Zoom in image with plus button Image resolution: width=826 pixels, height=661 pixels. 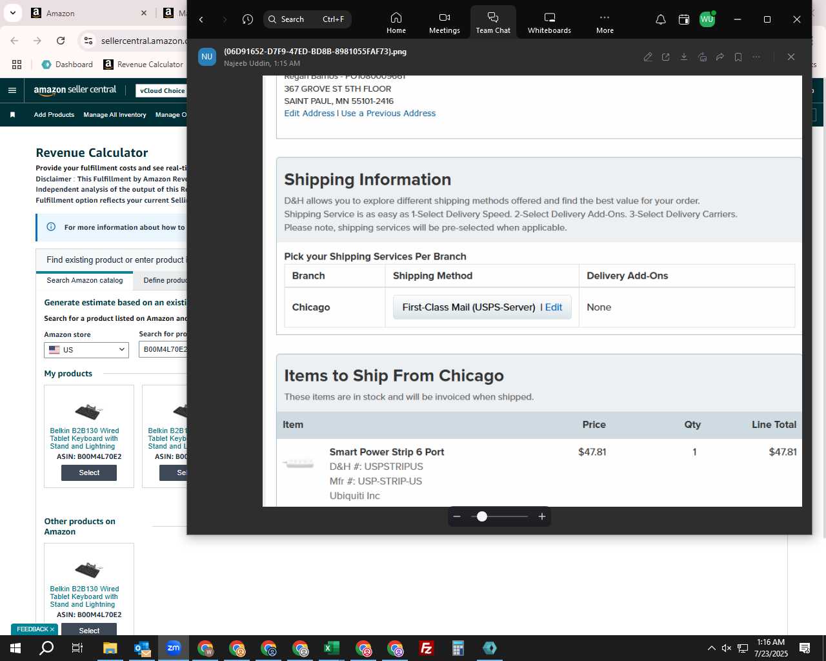tap(542, 516)
